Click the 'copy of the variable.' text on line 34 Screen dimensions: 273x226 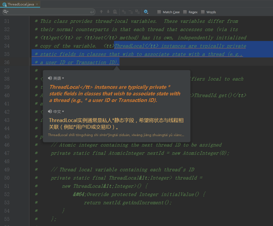coord(68,46)
